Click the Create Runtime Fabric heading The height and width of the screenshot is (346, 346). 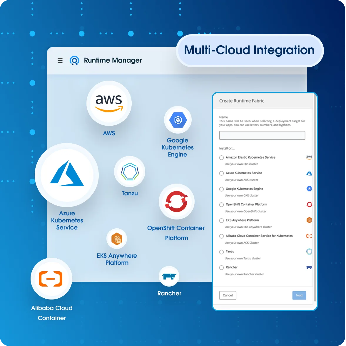tap(242, 101)
